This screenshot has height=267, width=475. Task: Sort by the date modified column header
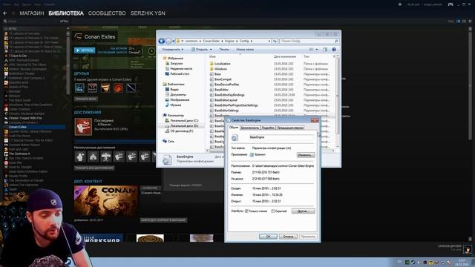[285, 56]
